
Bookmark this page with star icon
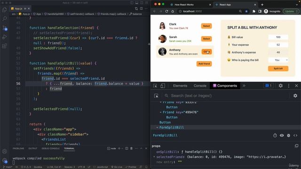click(246, 11)
